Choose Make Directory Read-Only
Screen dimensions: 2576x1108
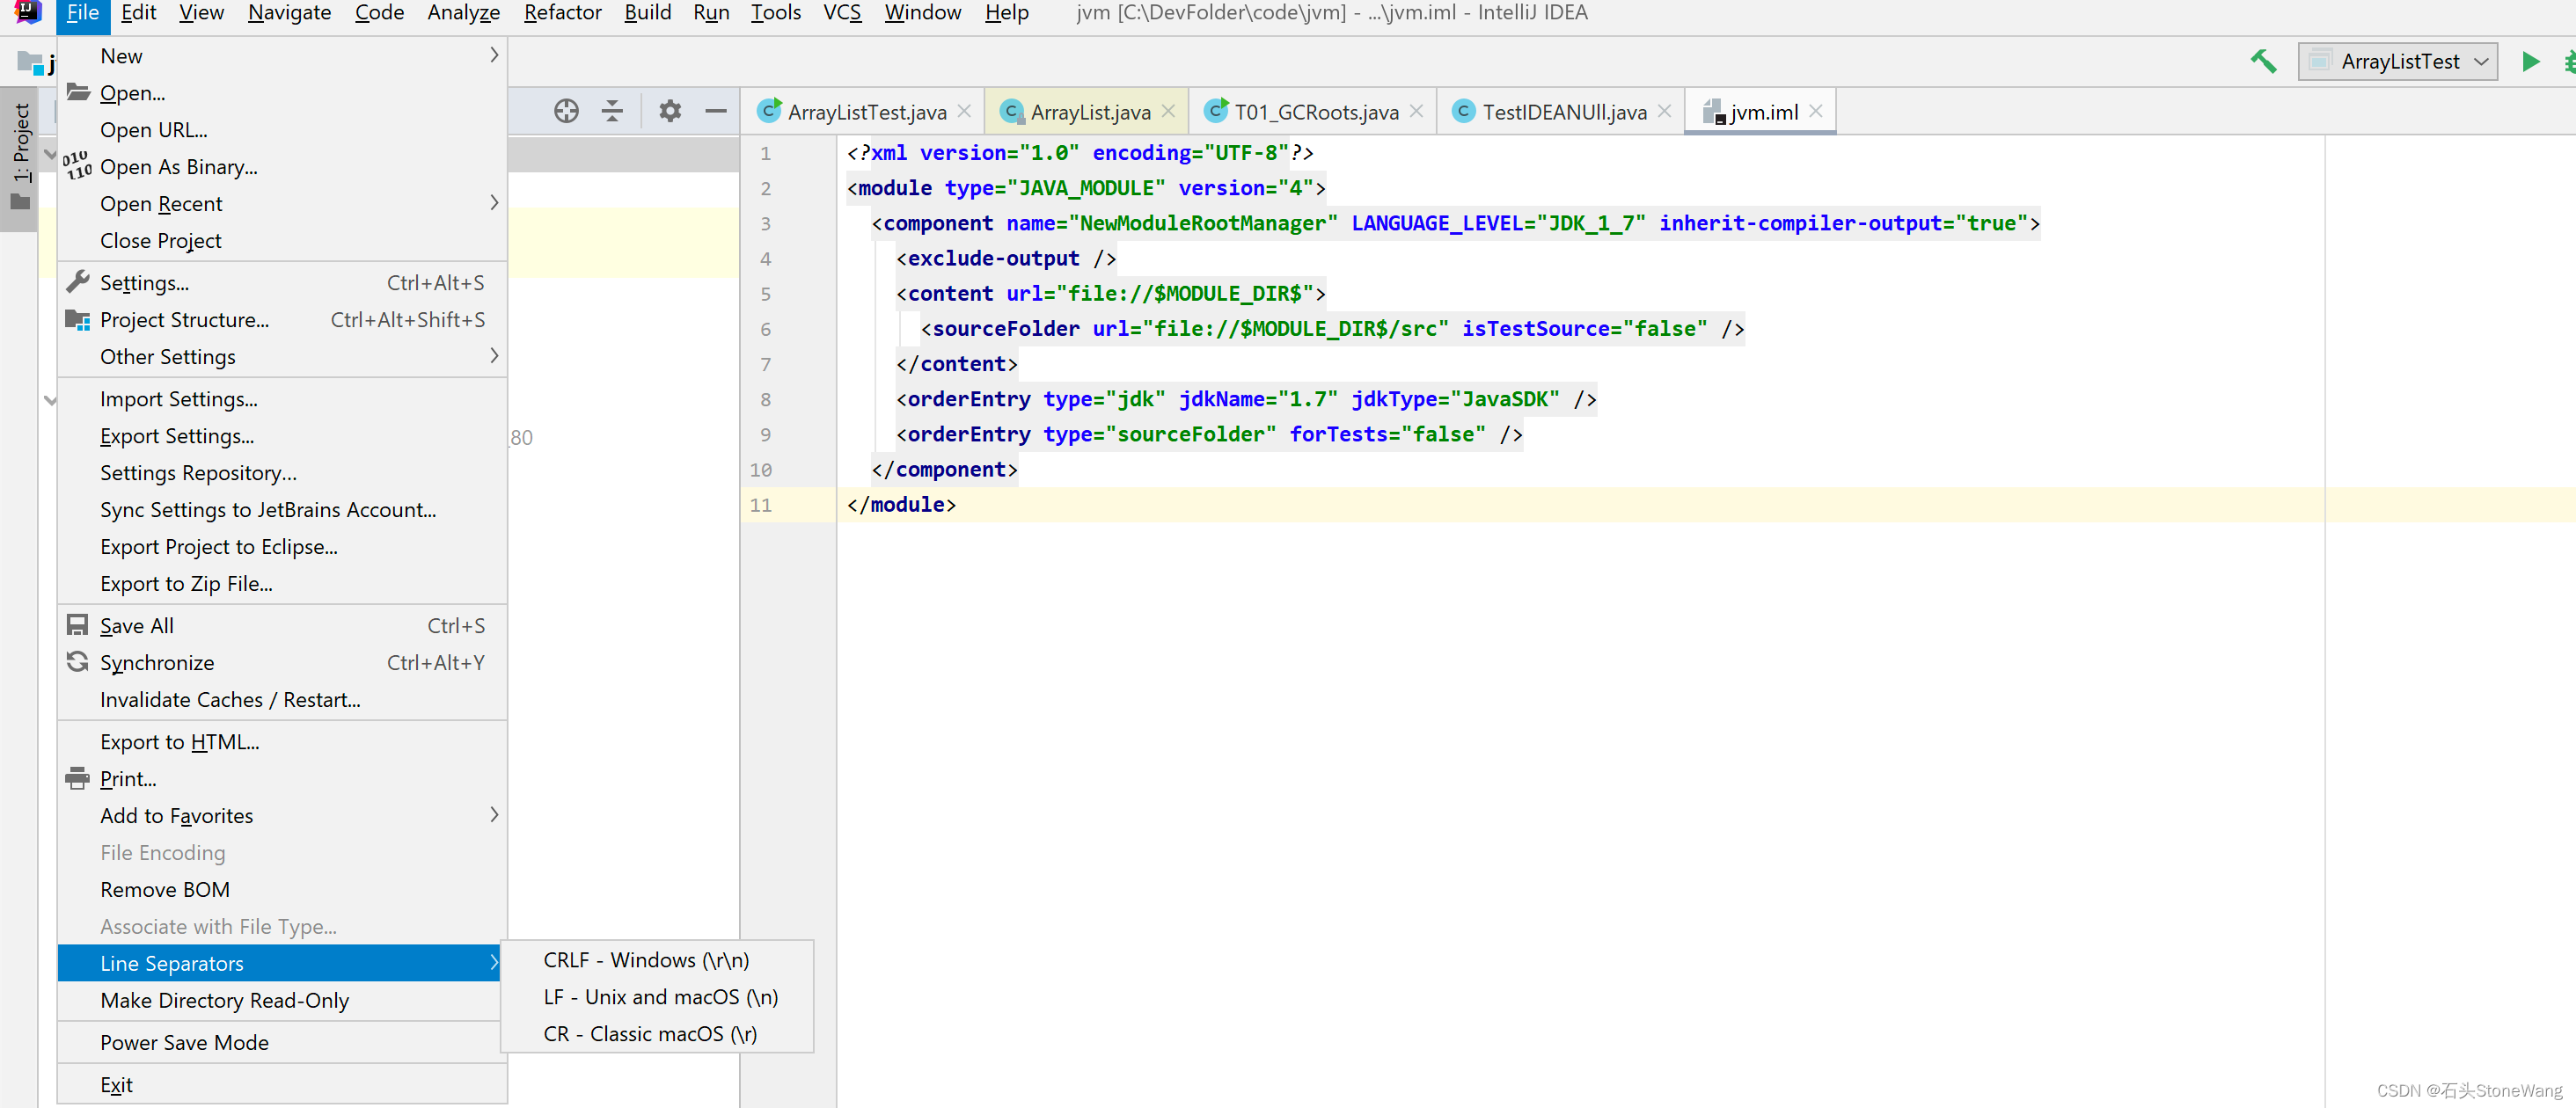coord(278,1000)
